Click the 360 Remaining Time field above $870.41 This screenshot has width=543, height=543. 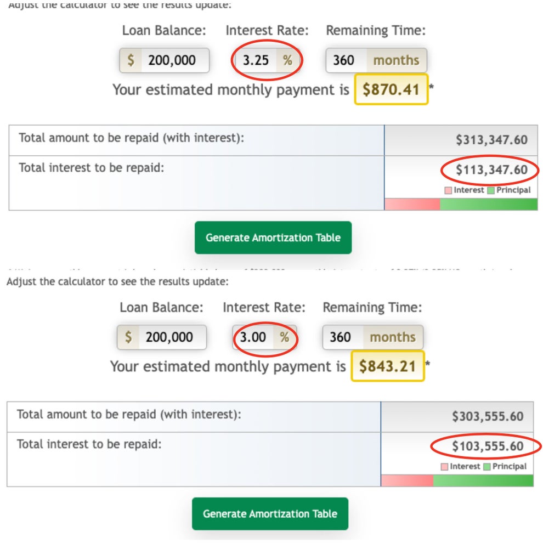(x=345, y=60)
